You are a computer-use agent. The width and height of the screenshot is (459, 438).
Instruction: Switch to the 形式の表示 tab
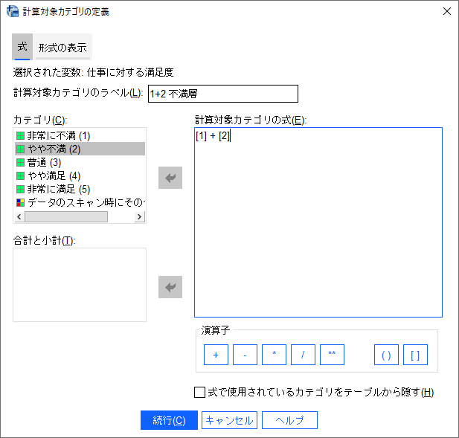point(62,47)
